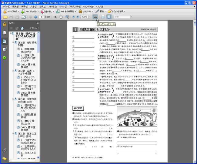Viewport: 197px width, 164px height.
Task: Open the Security lock panel in sidebar
Action: pos(5,24)
